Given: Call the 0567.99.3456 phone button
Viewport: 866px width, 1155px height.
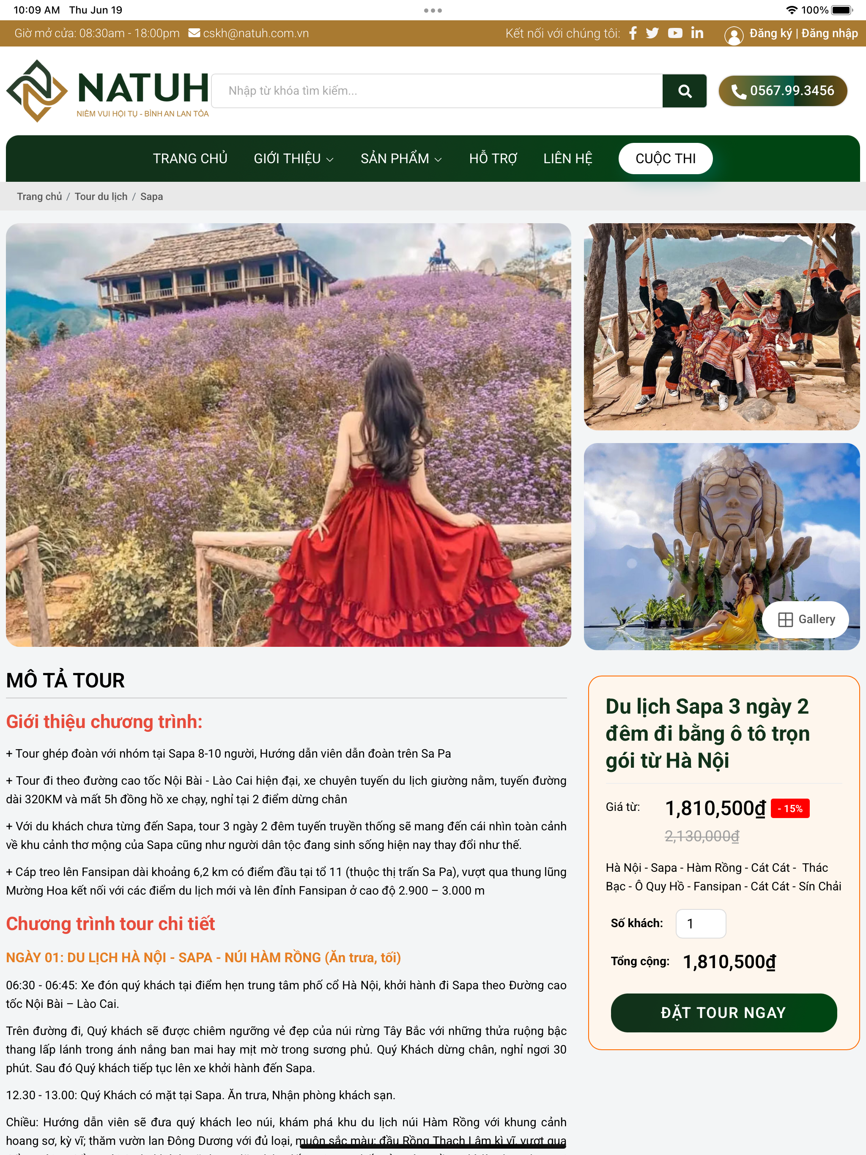Looking at the screenshot, I should pyautogui.click(x=782, y=91).
